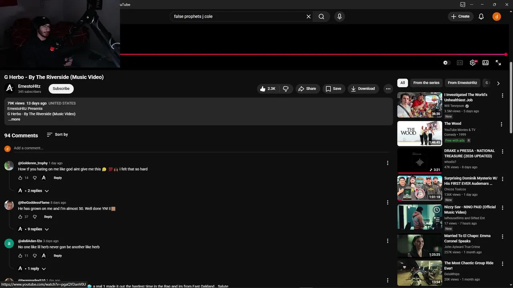Select the From ErnestoHitz chip
Image resolution: width=513 pixels, height=288 pixels.
click(x=462, y=83)
